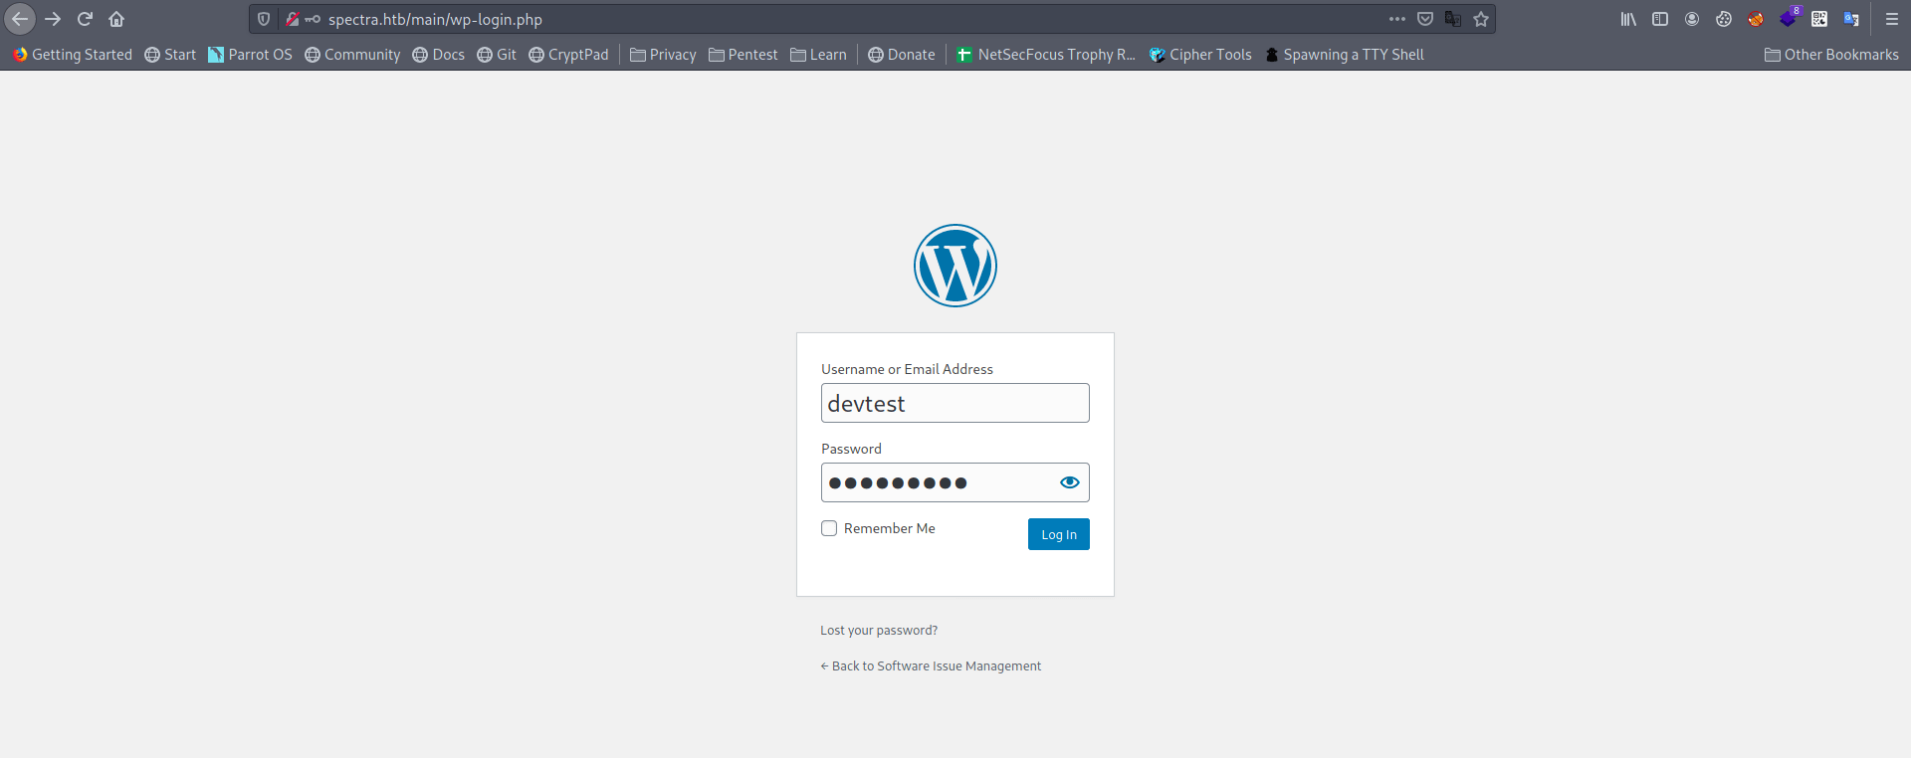Tick the Remember Me checkbox
The image size is (1911, 758).
(x=829, y=528)
